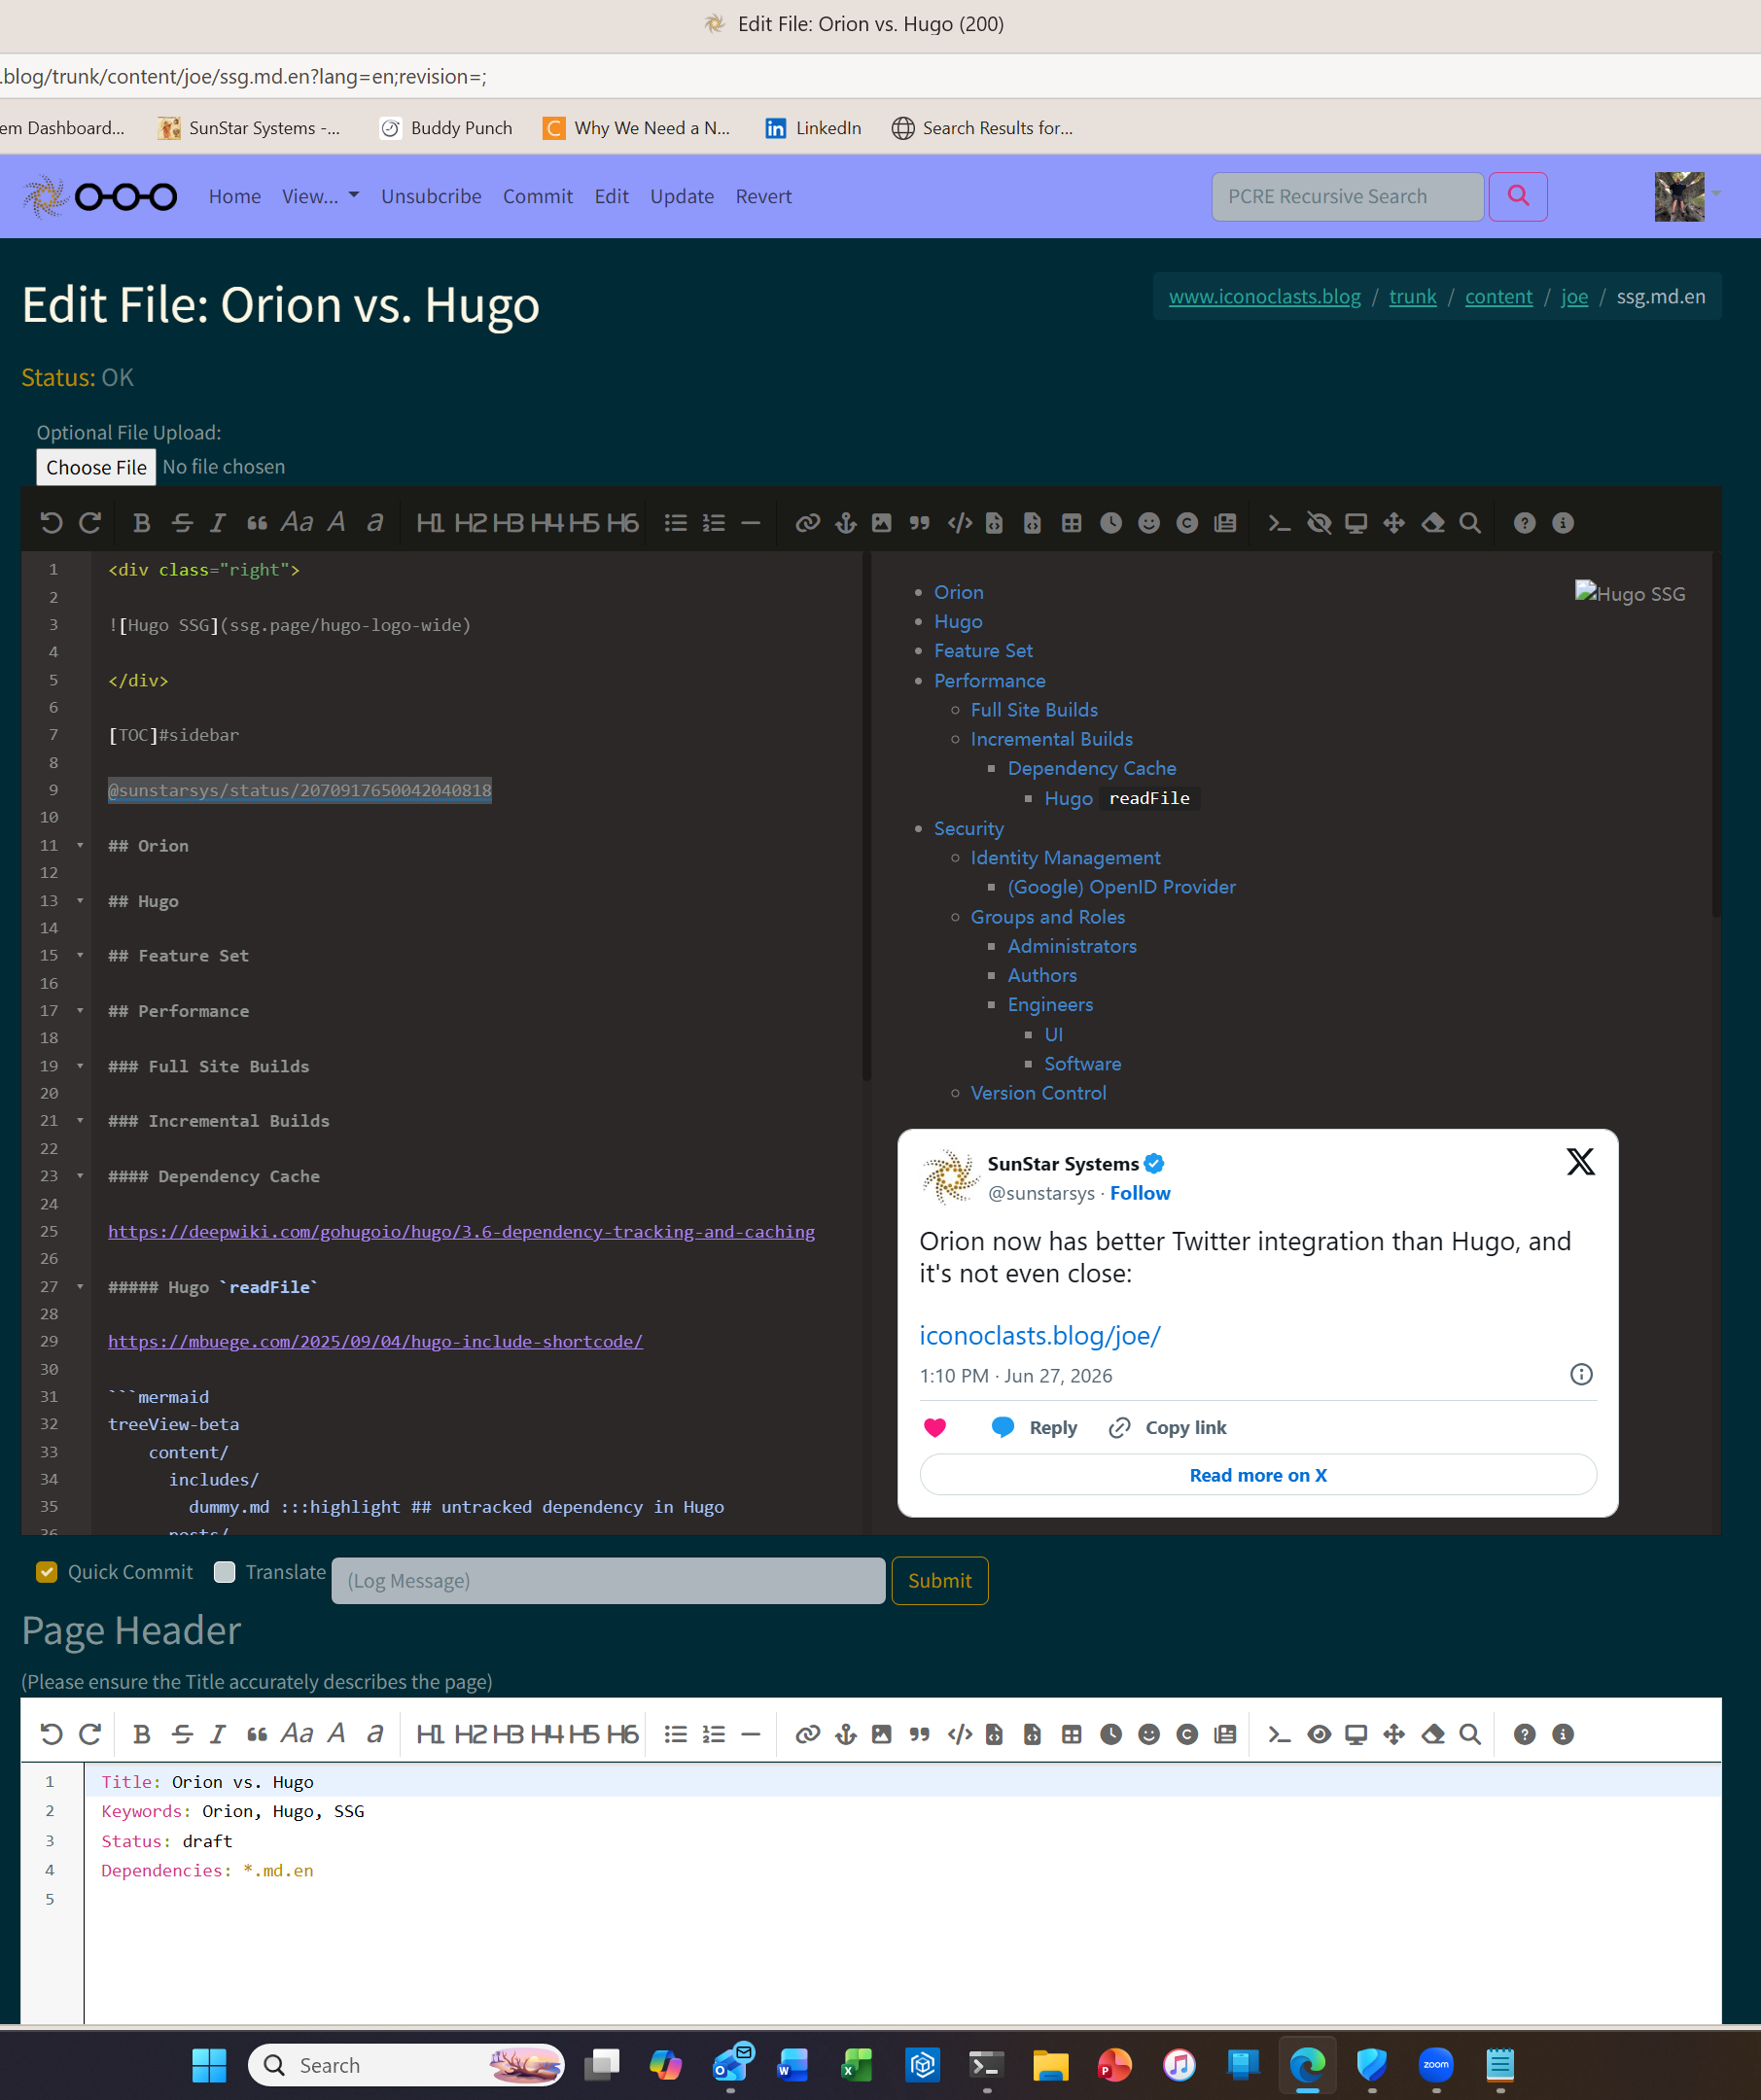Click the main editor vertical scrollbar
The width and height of the screenshot is (1761, 2100).
(x=866, y=815)
